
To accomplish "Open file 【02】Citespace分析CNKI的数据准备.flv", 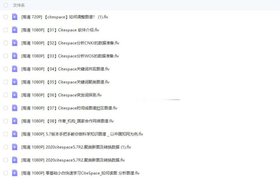I will tap(70, 43).
